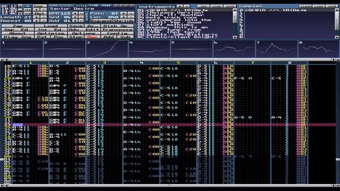Open the Disk Op. screen
Screen dimensions: 340x191
click(117, 26)
